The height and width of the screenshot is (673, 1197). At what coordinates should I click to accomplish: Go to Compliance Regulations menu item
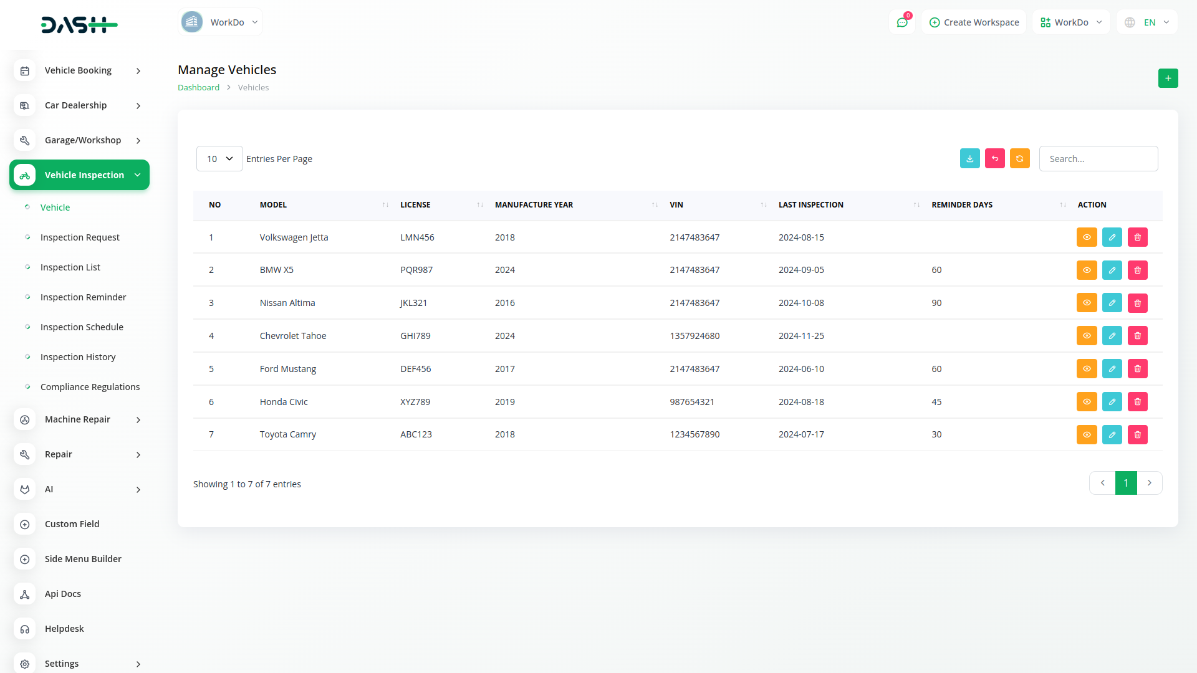(90, 386)
